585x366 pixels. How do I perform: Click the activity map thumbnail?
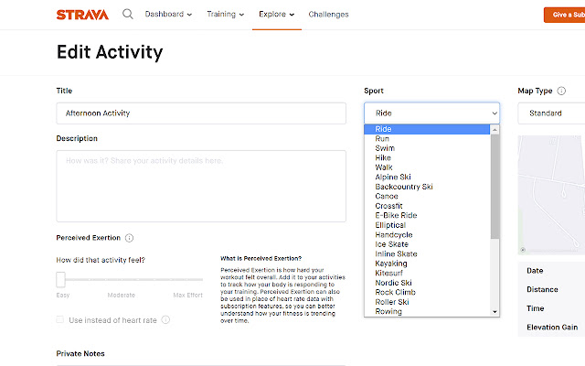point(551,195)
